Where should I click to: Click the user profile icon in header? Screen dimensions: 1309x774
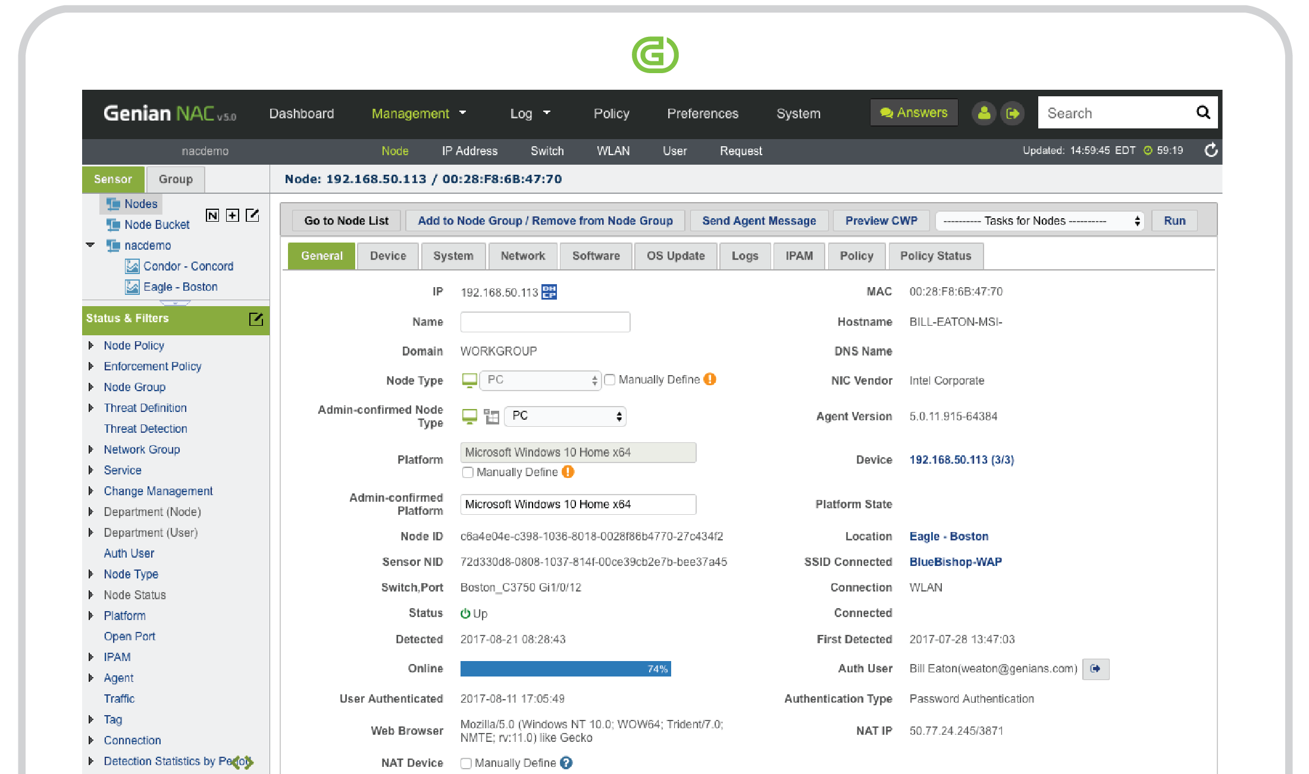click(984, 113)
